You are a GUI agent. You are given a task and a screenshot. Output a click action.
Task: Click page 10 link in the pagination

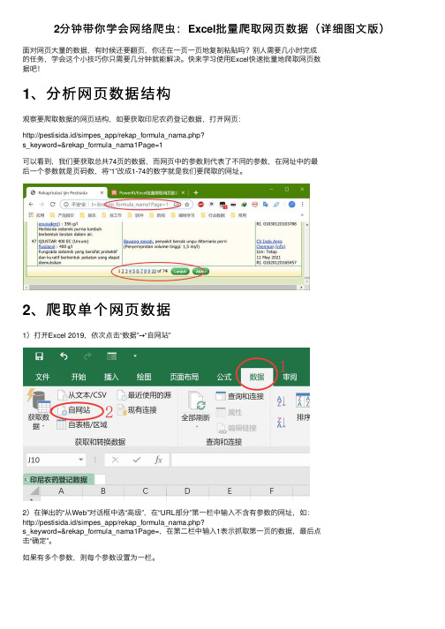(x=155, y=271)
